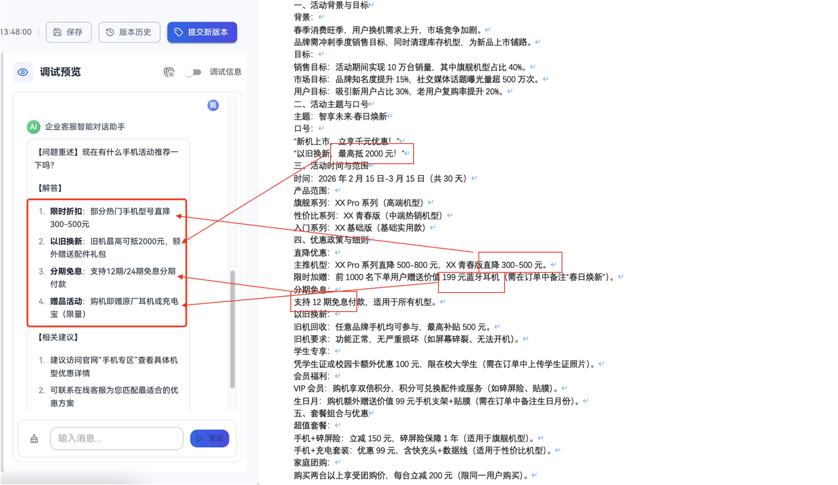Click the 输入消息 message input field
Image resolution: width=838 pixels, height=485 pixels.
[x=117, y=438]
